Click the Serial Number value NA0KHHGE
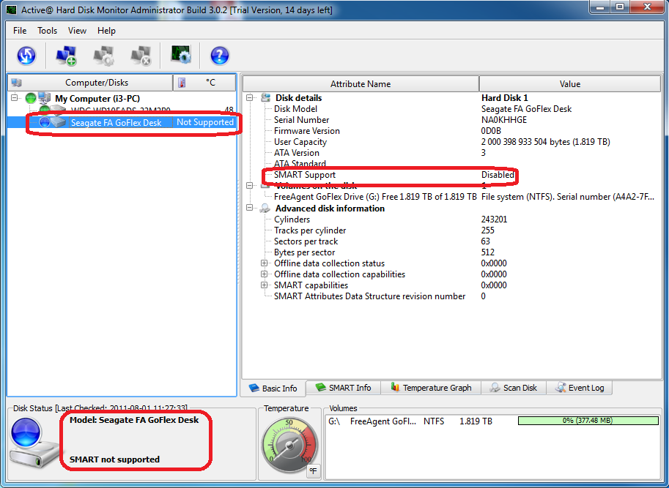This screenshot has height=488, width=669. [x=504, y=120]
